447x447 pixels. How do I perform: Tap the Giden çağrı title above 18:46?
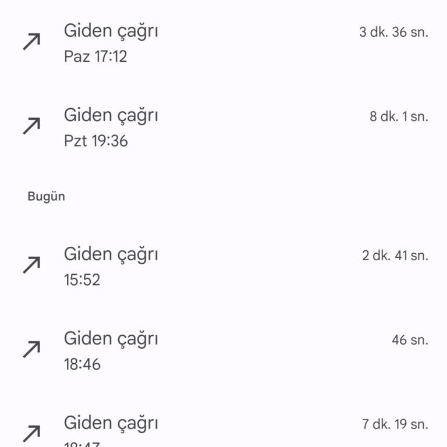click(x=111, y=338)
